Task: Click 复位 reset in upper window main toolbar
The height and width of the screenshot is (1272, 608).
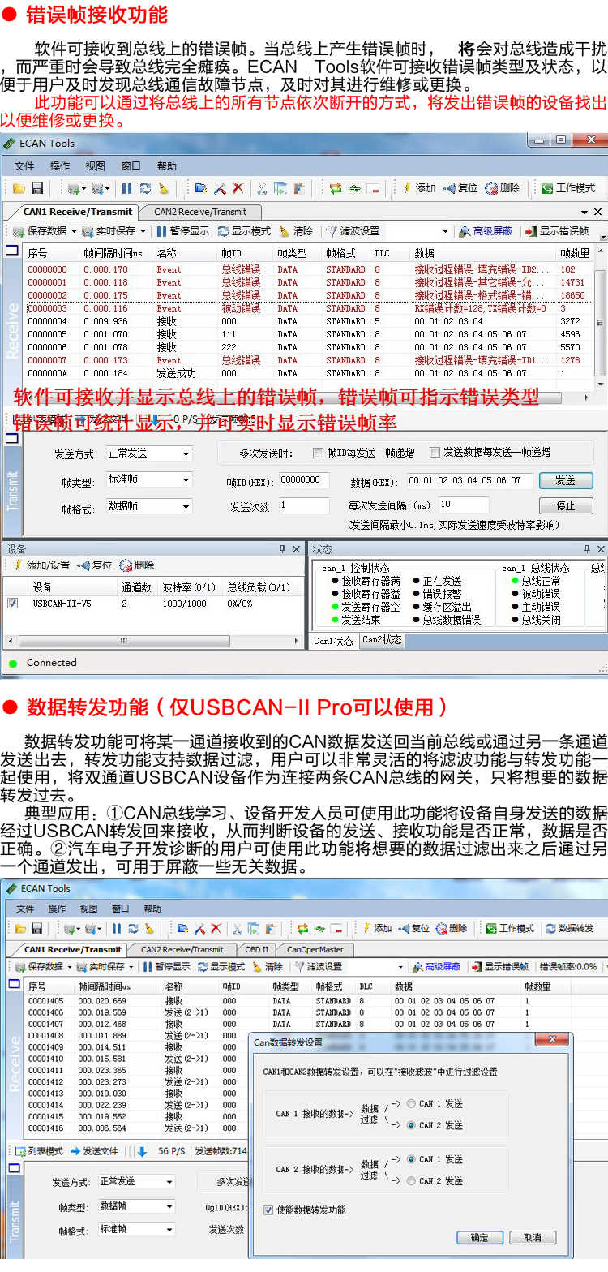Action: (460, 188)
